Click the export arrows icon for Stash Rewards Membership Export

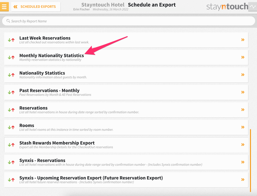[11, 145]
